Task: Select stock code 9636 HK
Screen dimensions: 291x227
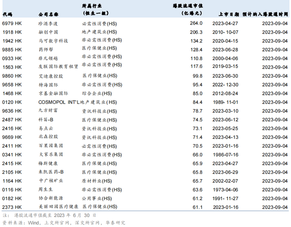Action: (x=12, y=111)
